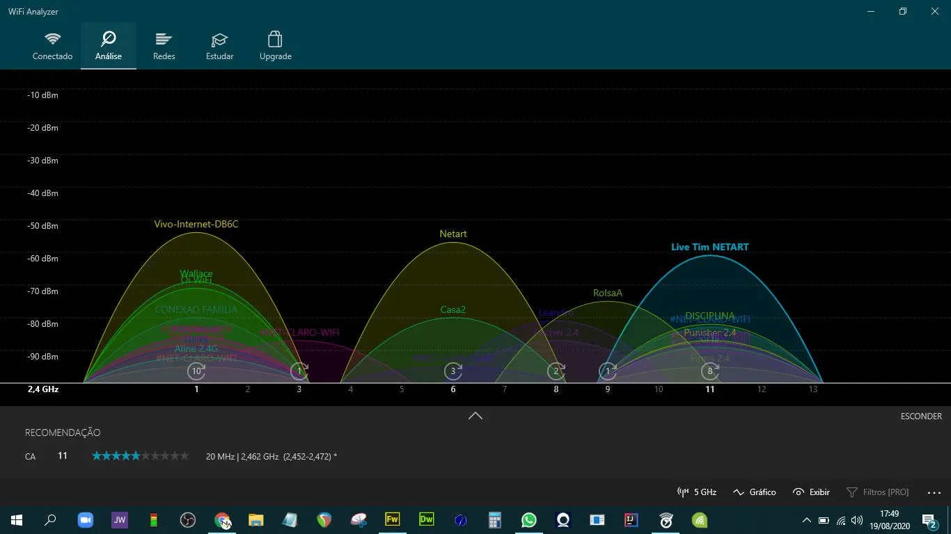
Task: Show hidden system tray icons
Action: click(807, 520)
